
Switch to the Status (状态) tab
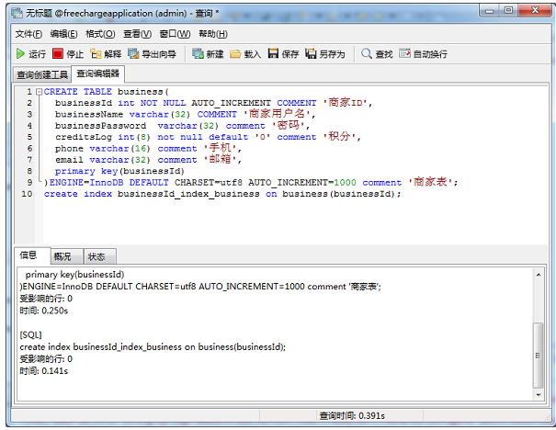coord(96,256)
